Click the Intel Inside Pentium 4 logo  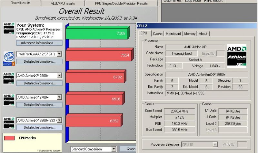9,59
